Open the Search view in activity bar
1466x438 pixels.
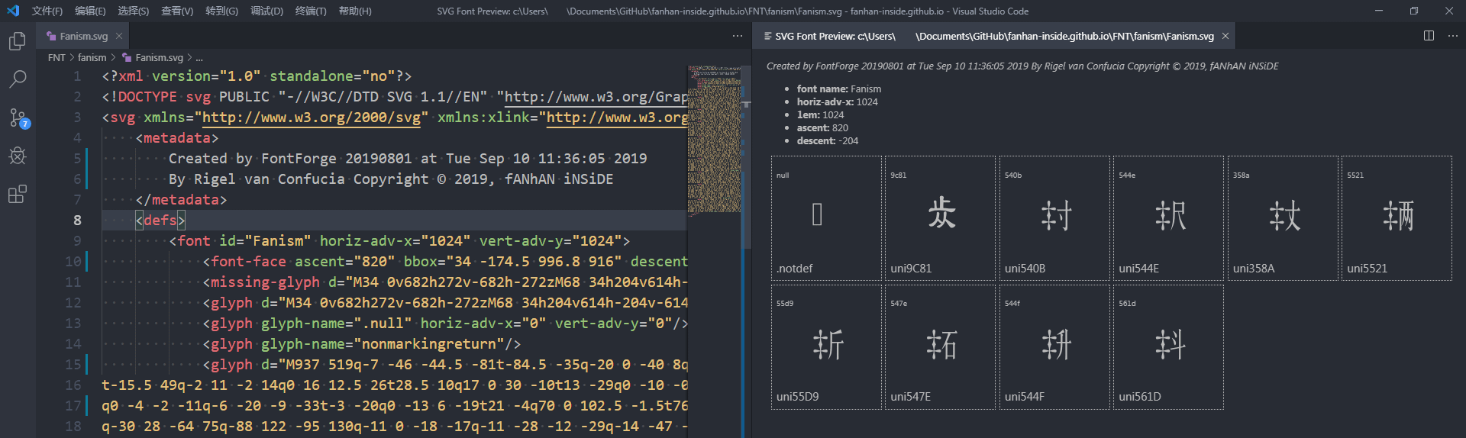18,79
